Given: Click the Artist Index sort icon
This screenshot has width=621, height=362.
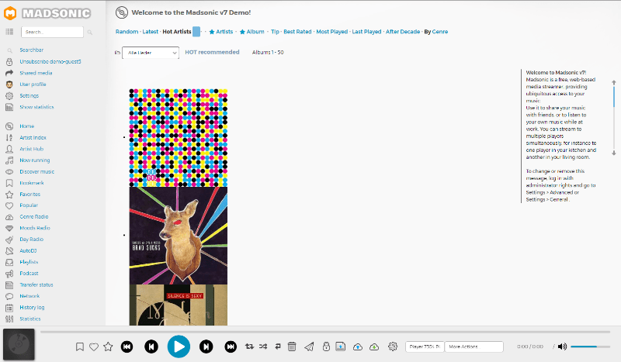Looking at the screenshot, I should pos(9,138).
